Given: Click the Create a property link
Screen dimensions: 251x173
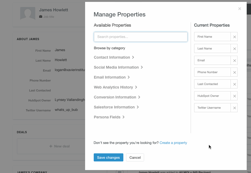Looking at the screenshot, I should tap(173, 143).
